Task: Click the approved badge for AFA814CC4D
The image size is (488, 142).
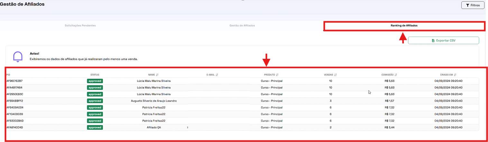Action: (x=95, y=128)
